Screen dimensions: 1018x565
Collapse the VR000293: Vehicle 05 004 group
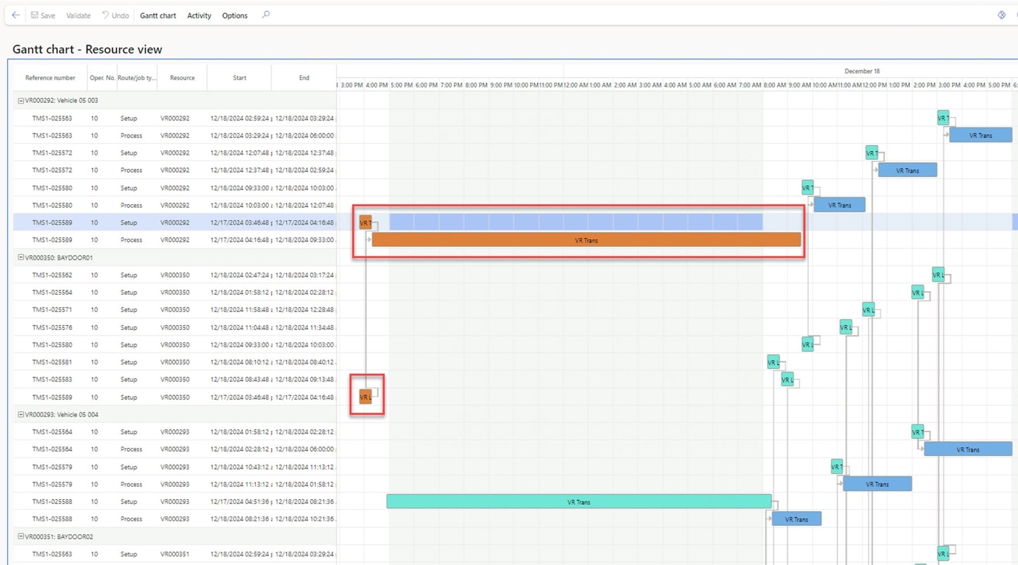21,414
